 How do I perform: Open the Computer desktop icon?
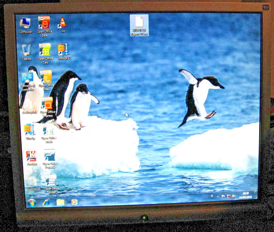[x=25, y=26]
